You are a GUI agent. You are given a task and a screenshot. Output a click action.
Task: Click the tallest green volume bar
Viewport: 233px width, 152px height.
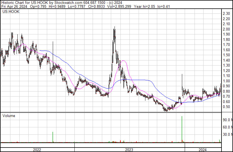(182, 129)
